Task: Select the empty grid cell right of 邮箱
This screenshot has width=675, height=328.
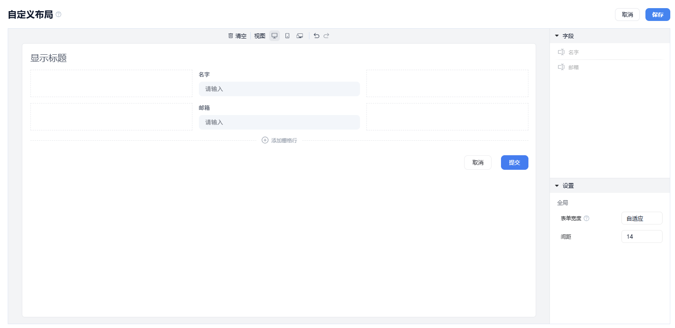Action: (447, 117)
